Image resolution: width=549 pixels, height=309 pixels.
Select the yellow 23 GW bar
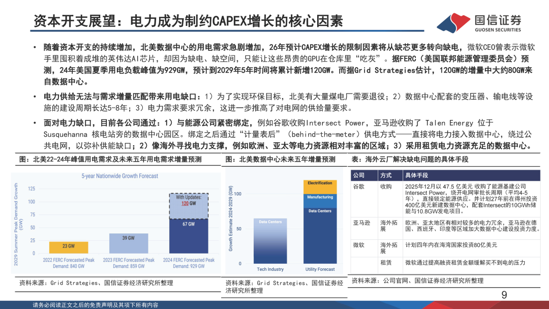click(x=69, y=248)
